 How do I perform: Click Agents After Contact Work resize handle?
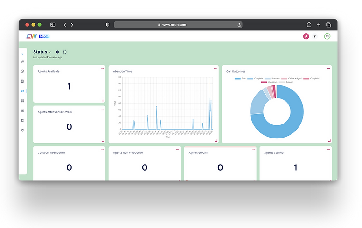[103, 140]
